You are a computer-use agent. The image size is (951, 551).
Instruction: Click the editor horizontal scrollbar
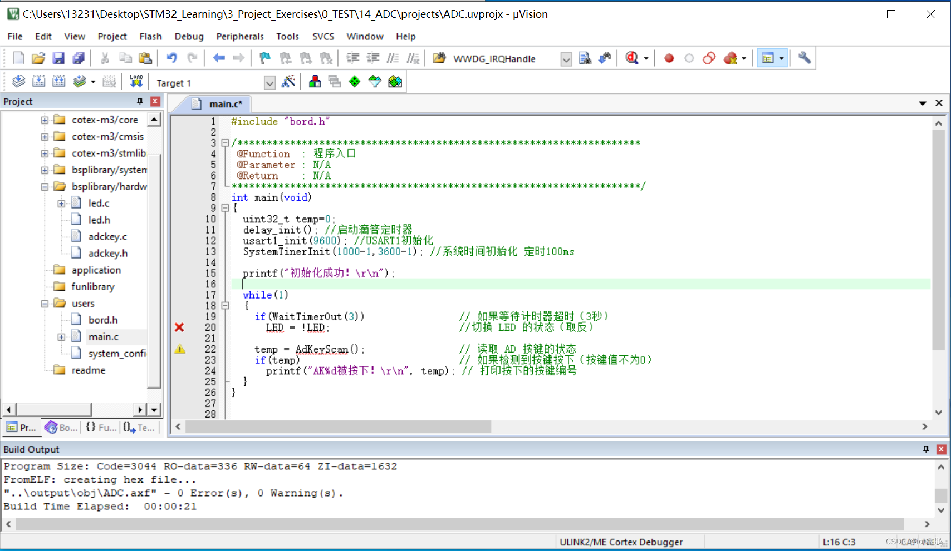338,426
